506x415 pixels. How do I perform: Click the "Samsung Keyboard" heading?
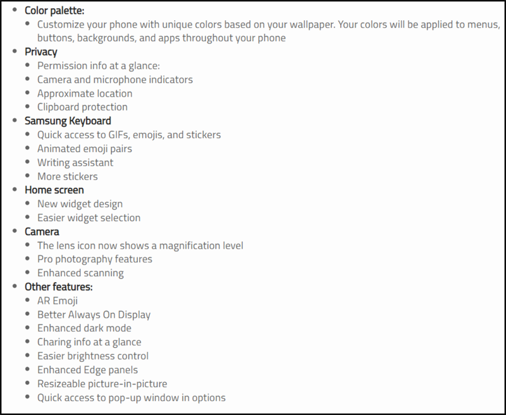[x=68, y=121]
